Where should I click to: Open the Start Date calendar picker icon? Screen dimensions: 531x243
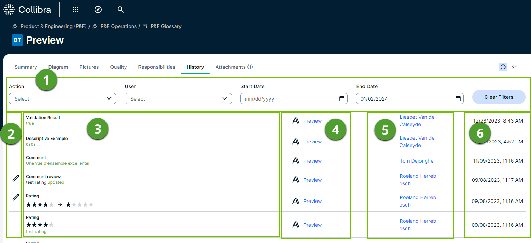pos(342,99)
